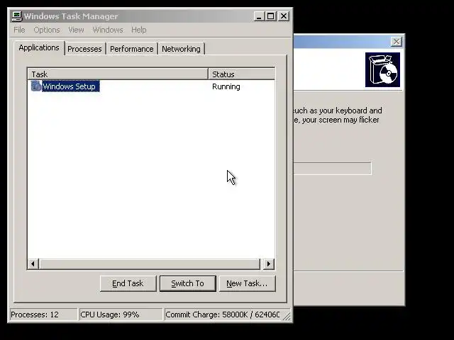Click the horizontal scrollbar track of task list
454x340 pixels.
pyautogui.click(x=150, y=263)
